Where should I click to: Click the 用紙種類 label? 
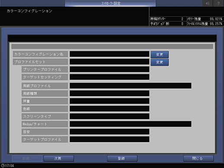pyautogui.click(x=45, y=94)
